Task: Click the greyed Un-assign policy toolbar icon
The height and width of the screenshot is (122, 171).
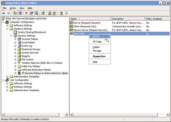Action: pos(66,13)
